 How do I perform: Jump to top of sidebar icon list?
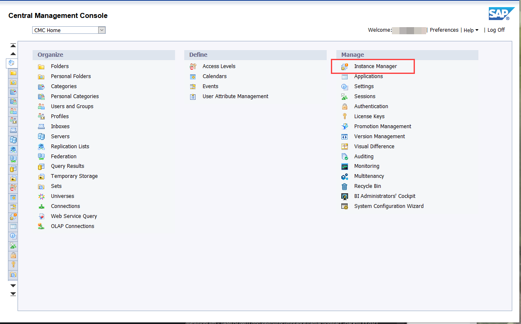tap(13, 46)
